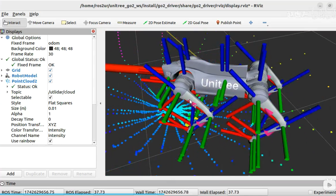Collapse the PointCloud2 display properties
This screenshot has height=196, width=336.
(2, 81)
